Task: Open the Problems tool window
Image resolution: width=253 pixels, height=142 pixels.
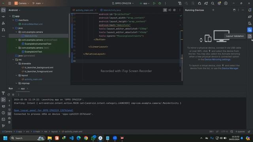Action: click(3, 113)
